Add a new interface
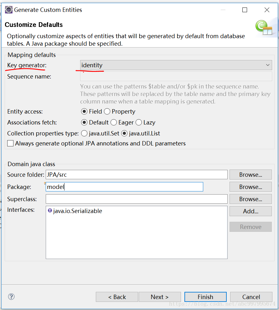The width and height of the screenshot is (279, 310). point(251,211)
